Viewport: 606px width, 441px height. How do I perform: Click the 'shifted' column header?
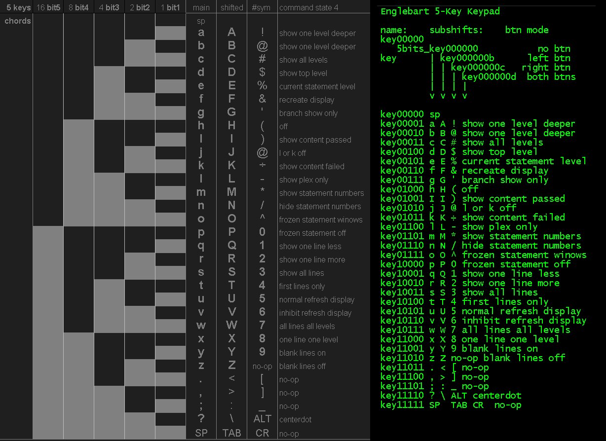232,7
